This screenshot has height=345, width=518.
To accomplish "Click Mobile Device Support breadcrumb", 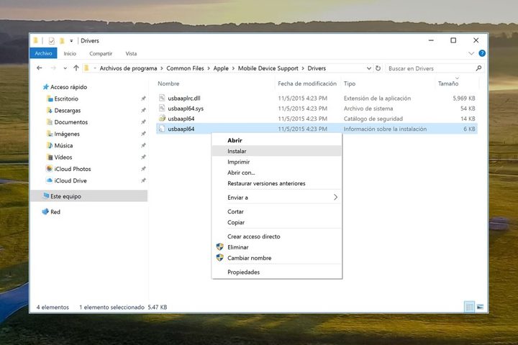I will click(268, 68).
